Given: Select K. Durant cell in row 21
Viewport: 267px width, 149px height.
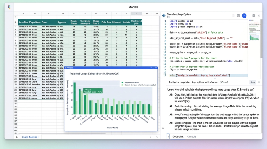Looking at the screenshot, I should click(x=35, y=76).
